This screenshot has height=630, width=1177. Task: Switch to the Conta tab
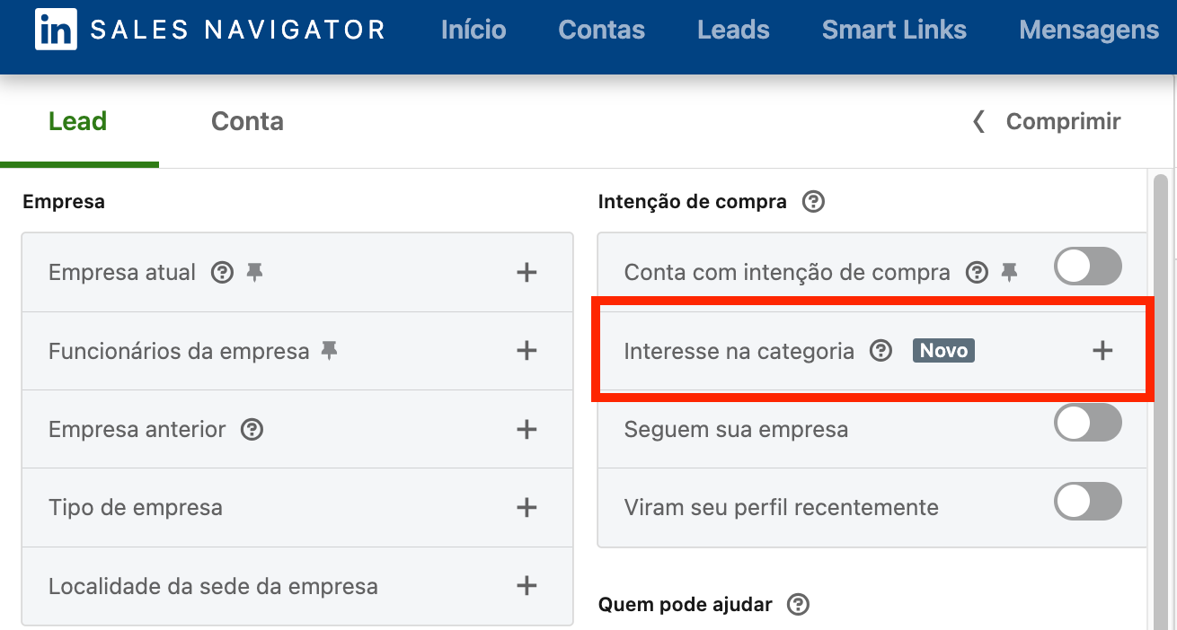coord(247,121)
